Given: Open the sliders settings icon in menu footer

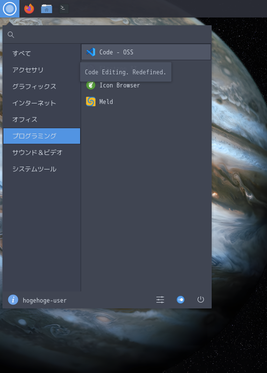Looking at the screenshot, I should (160, 300).
